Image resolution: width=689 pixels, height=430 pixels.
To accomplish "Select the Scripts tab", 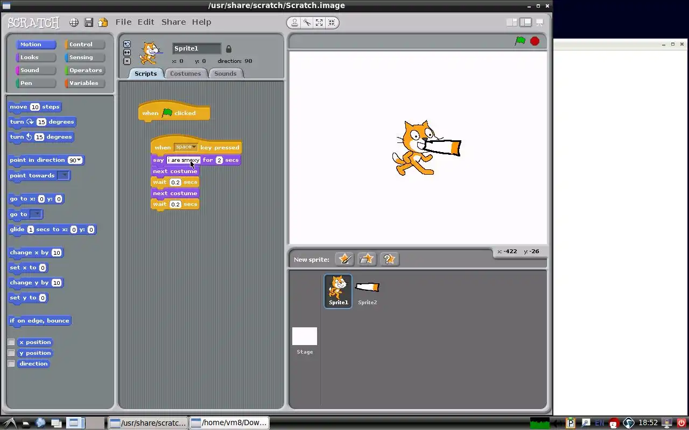I will (x=145, y=74).
